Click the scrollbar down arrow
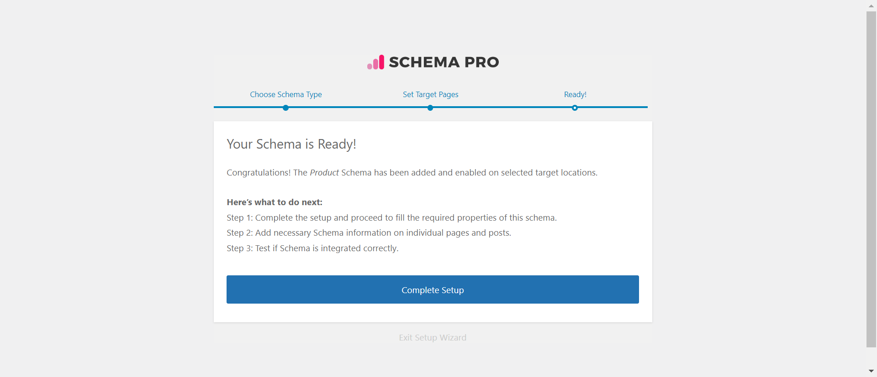 (x=871, y=371)
